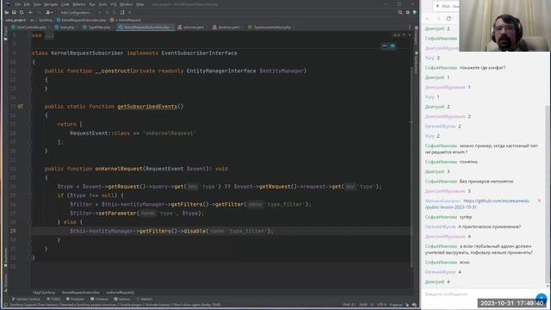Navigate back with the left arrow icon
Screen dimensions: 551x310
coord(31,12)
